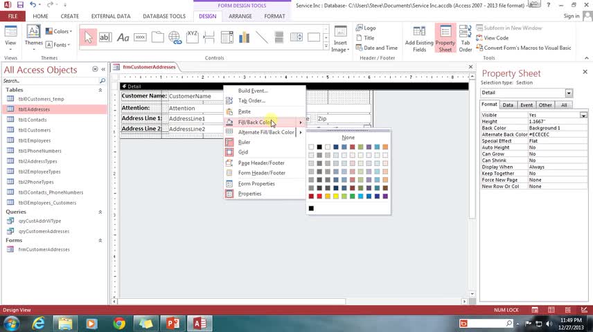Select the List Box control

pyautogui.click(x=296, y=37)
